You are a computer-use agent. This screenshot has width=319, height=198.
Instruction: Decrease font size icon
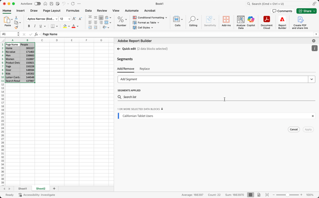pyautogui.click(x=80, y=19)
